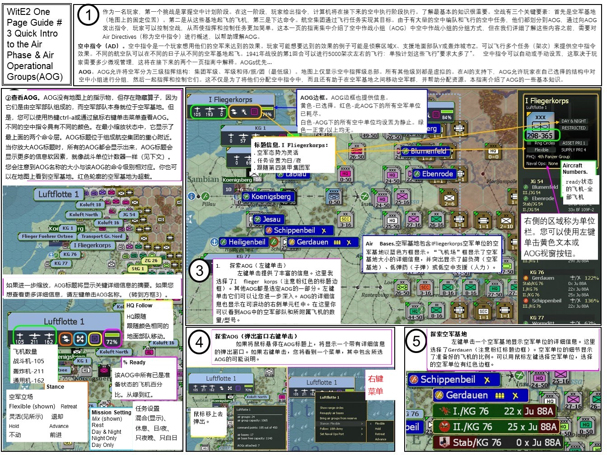This screenshot has width=607, height=455.
Task: Click green airfield icon next to Pillau
Action: click(x=205, y=196)
